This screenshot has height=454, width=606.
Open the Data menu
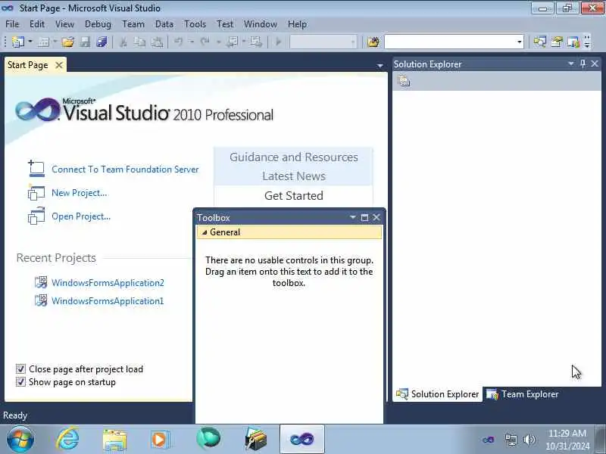pos(164,24)
